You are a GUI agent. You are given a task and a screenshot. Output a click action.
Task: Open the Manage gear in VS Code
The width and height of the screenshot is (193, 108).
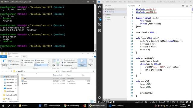point(100,97)
